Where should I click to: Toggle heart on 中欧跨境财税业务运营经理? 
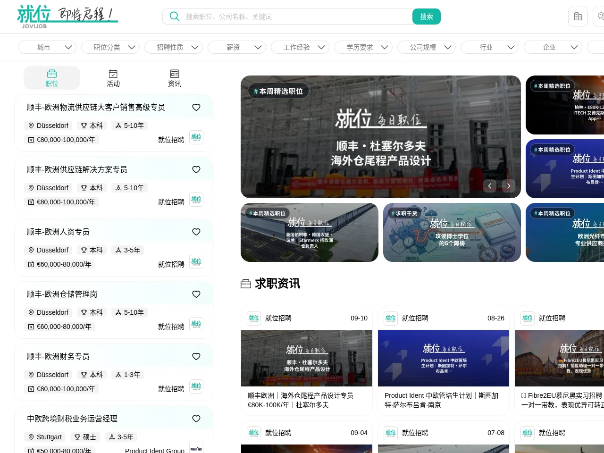click(196, 419)
